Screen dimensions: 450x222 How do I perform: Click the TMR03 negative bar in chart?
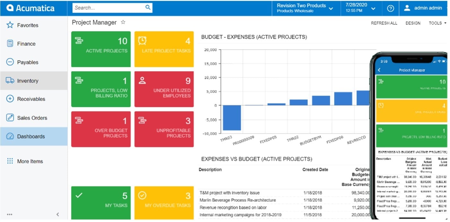point(232,118)
